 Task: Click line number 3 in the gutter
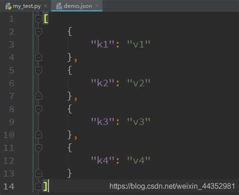12,44
